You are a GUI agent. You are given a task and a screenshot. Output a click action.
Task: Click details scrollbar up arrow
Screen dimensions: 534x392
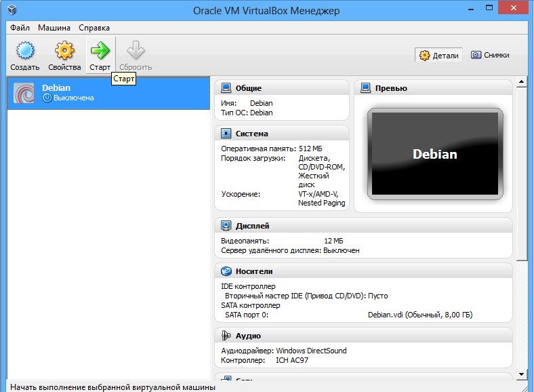(521, 81)
